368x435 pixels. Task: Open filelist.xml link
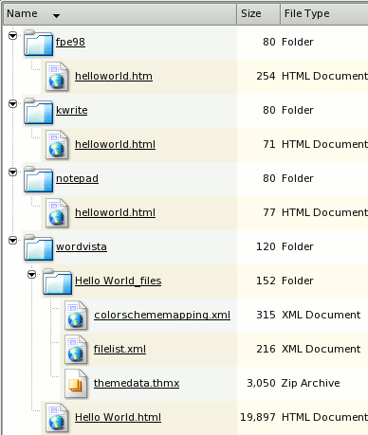click(x=120, y=349)
